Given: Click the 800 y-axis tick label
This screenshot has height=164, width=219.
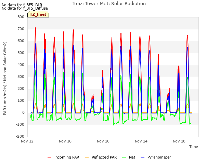Looking at the screenshot, I should pyautogui.click(x=21, y=17).
